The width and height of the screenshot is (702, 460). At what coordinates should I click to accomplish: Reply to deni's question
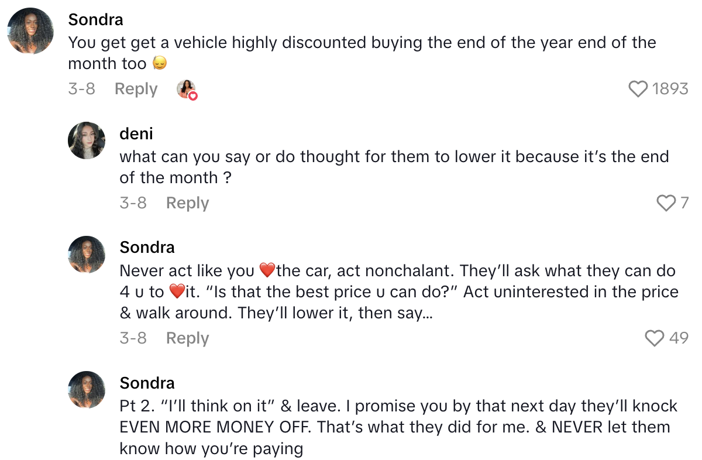pos(187,202)
